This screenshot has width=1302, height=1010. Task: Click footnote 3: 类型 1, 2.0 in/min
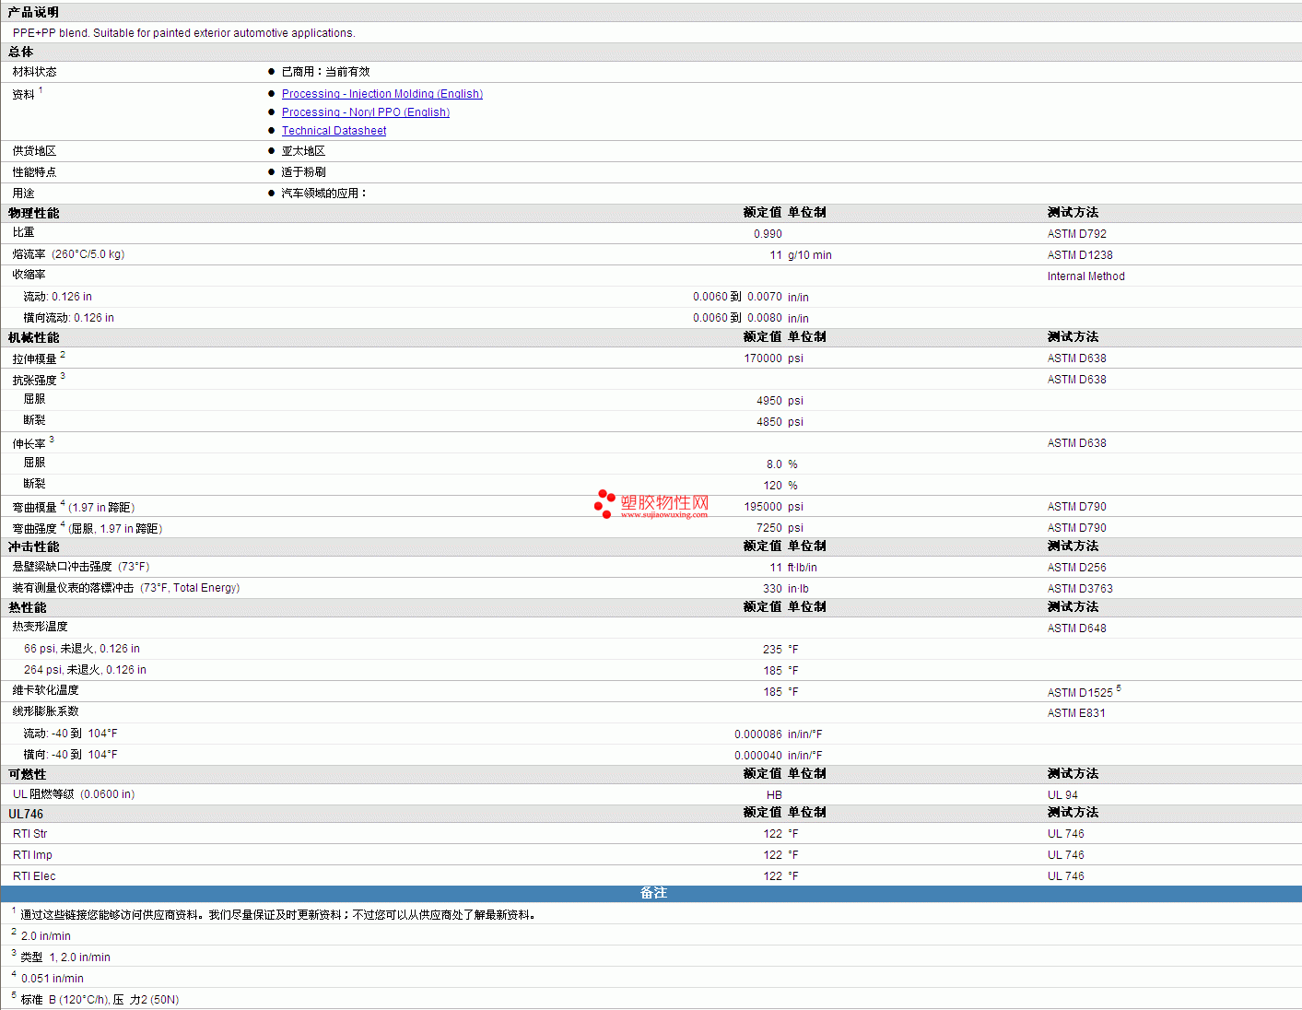pyautogui.click(x=65, y=957)
